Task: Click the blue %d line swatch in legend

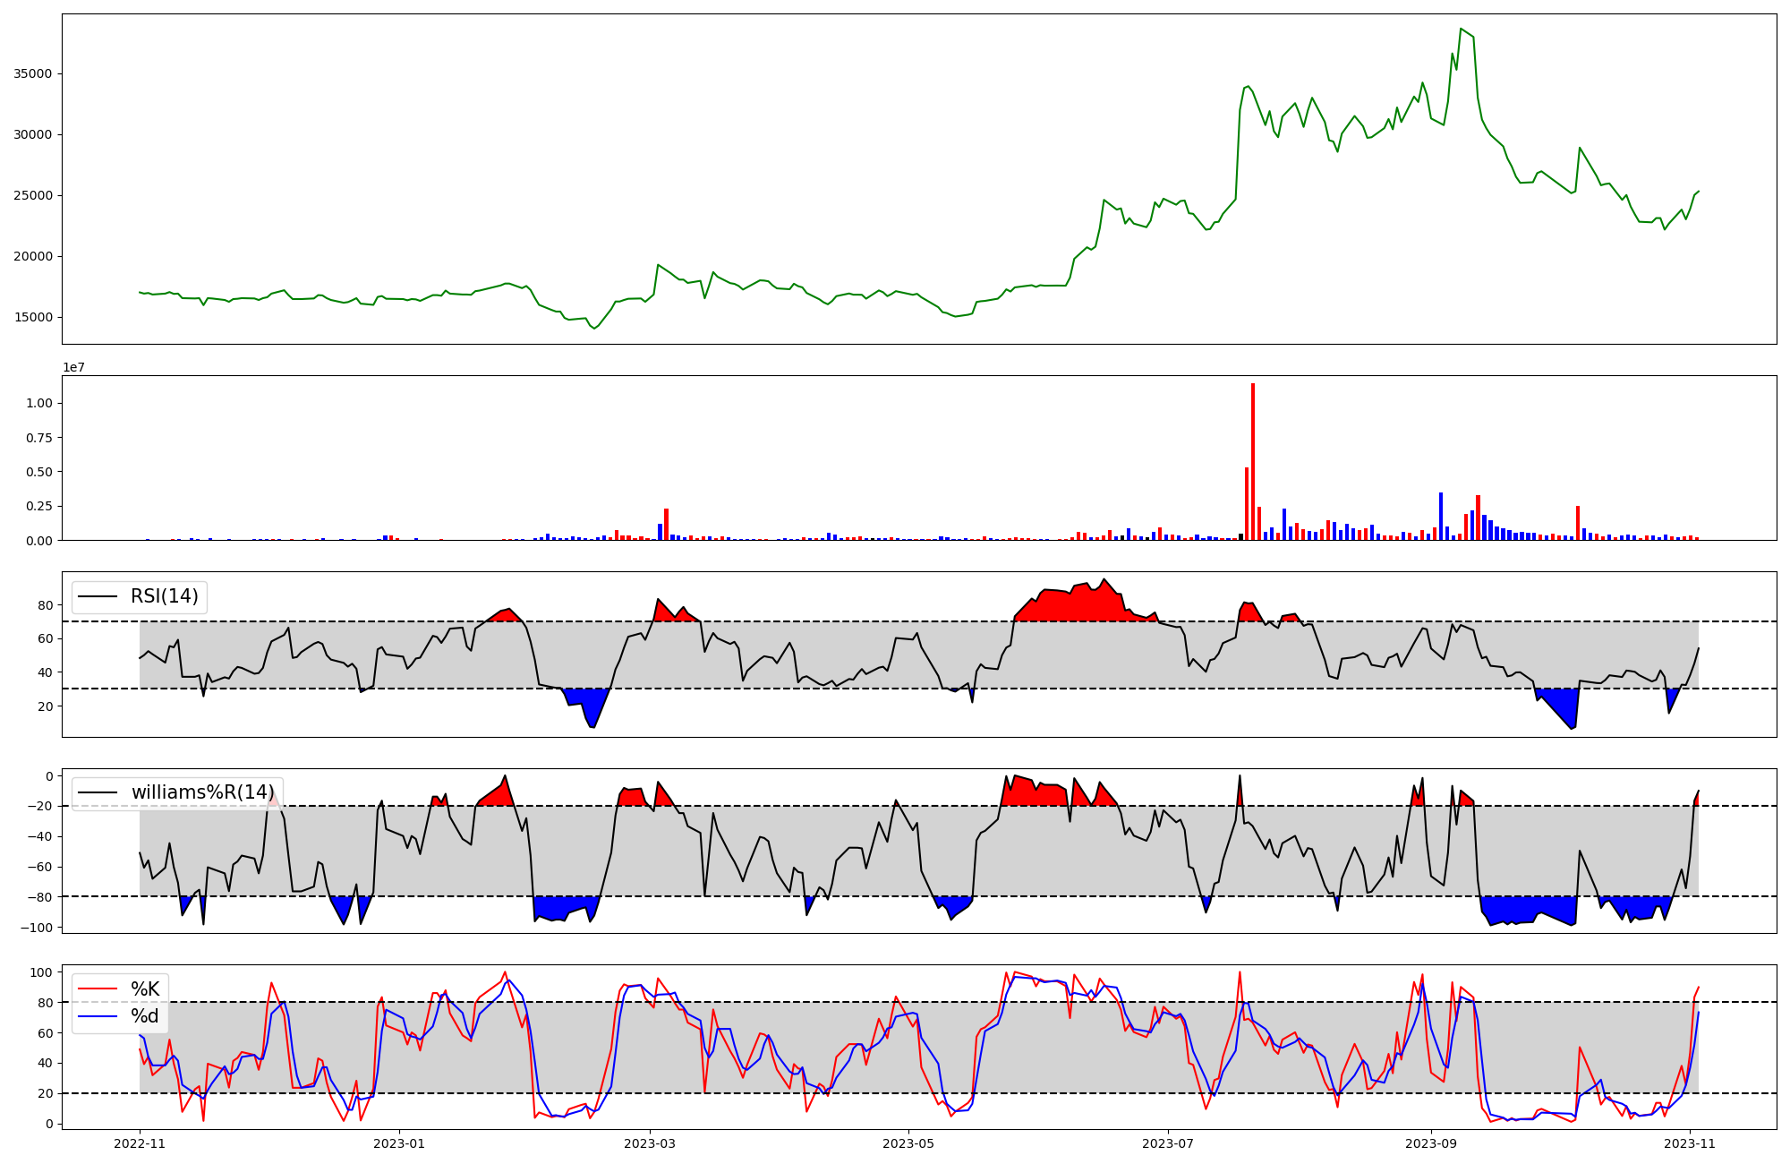Action: tap(98, 1016)
